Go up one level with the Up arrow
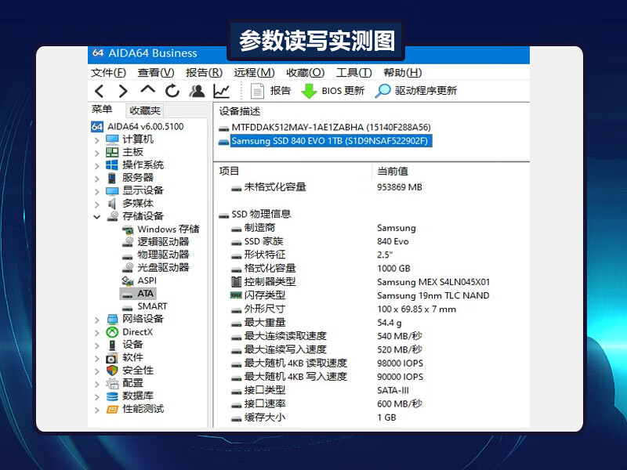627x470 pixels. 148,89
